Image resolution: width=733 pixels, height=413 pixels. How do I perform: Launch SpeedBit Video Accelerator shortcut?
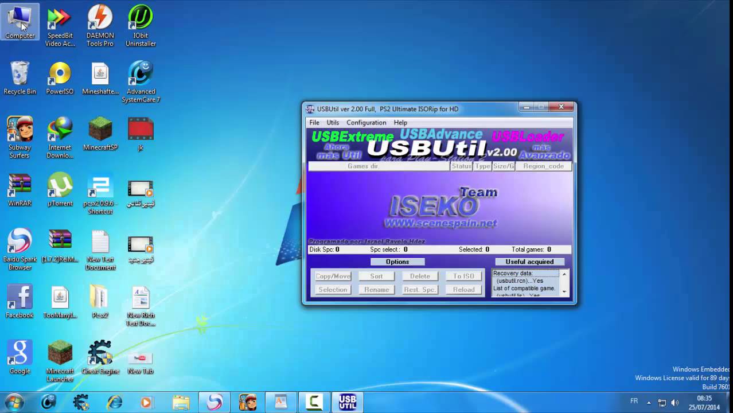60,26
